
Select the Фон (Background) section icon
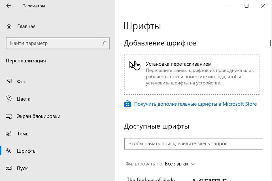tap(8, 81)
